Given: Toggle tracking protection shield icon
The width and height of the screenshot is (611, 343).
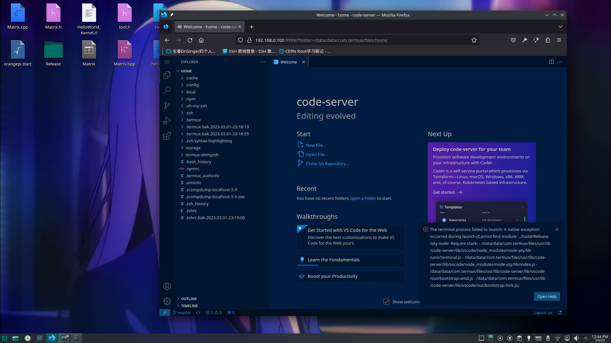Looking at the screenshot, I should (240, 40).
